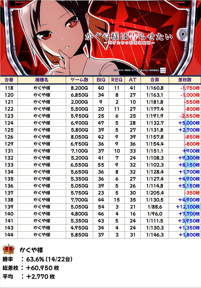Click the 1/191.9 combined rate
Image resolution: width=201 pixels, height=288 pixels.
tap(155, 116)
